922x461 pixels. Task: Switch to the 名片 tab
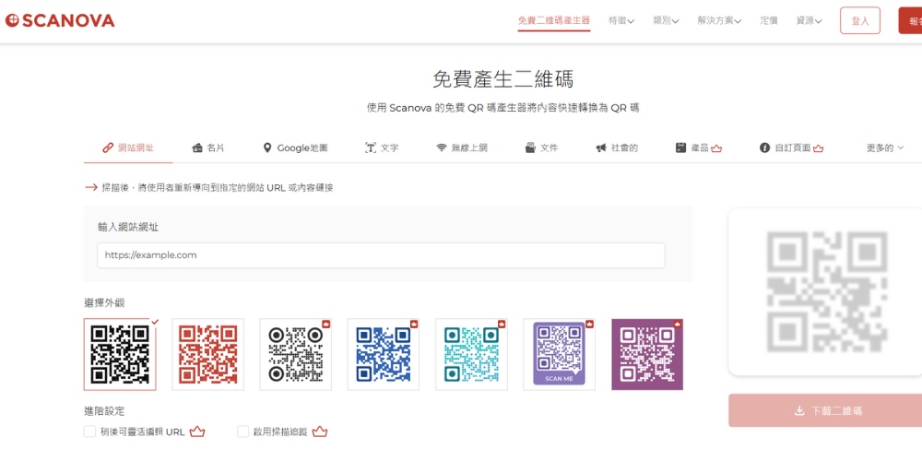click(208, 148)
